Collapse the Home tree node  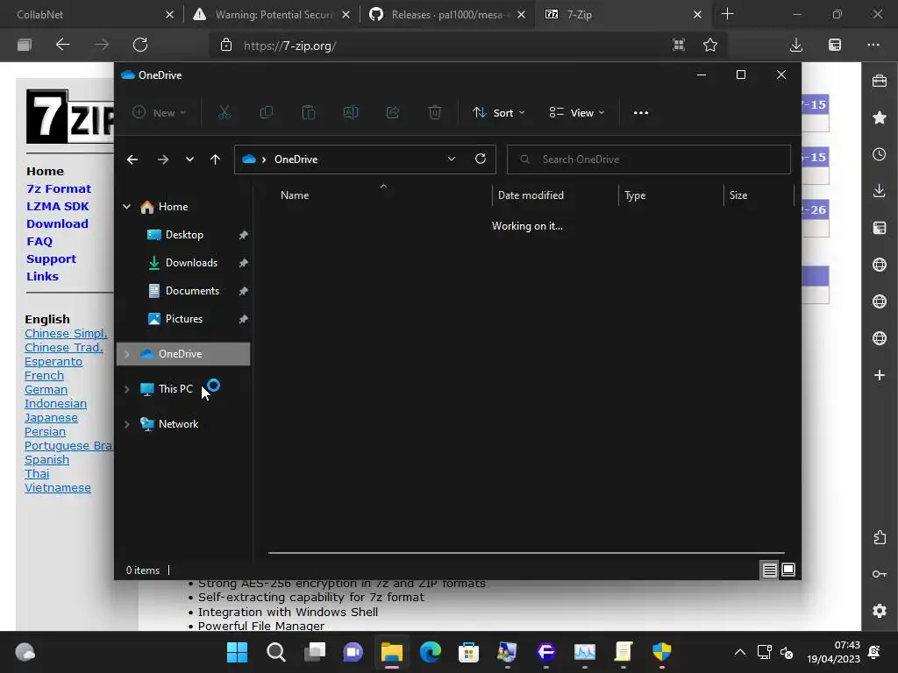tap(126, 207)
